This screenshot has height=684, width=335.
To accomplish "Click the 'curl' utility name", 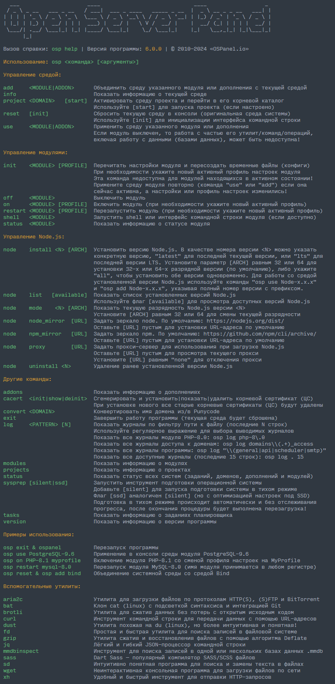I will [x=10, y=619].
